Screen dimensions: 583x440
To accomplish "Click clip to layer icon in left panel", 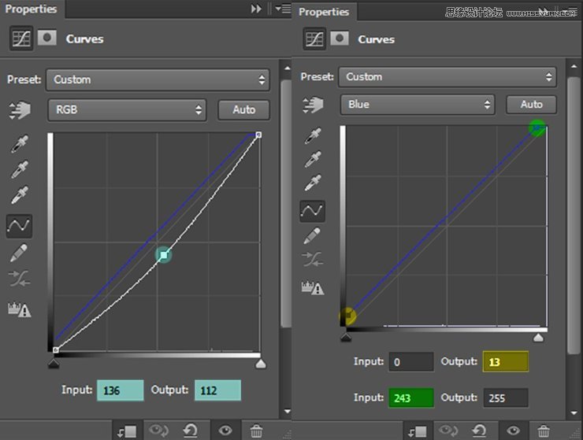I will click(x=127, y=431).
